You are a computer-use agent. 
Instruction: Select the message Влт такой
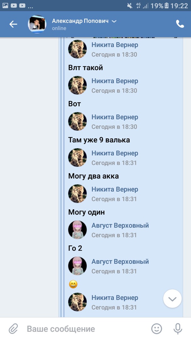point(86,68)
